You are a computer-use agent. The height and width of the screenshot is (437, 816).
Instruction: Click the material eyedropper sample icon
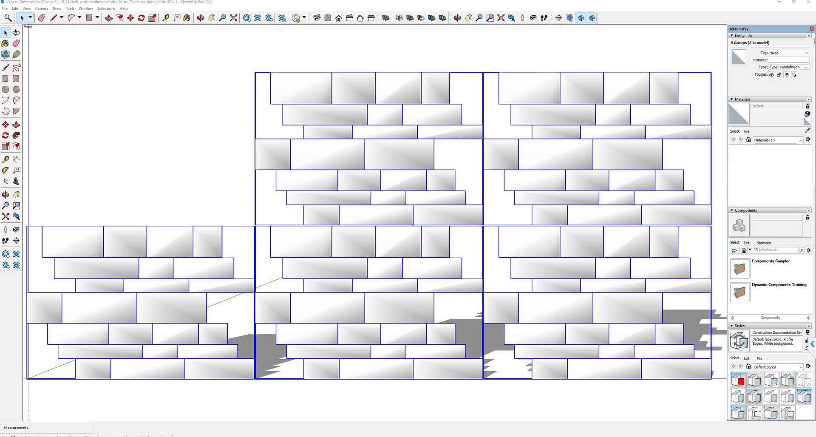807,131
